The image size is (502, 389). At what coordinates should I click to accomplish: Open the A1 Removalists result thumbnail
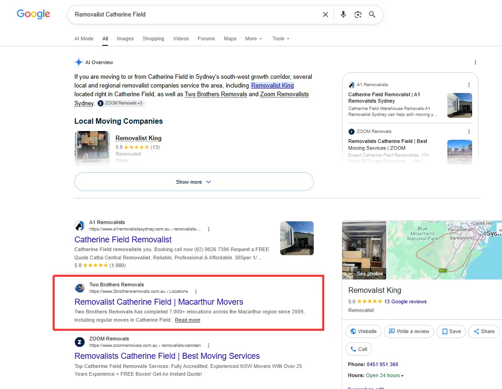pyautogui.click(x=297, y=238)
